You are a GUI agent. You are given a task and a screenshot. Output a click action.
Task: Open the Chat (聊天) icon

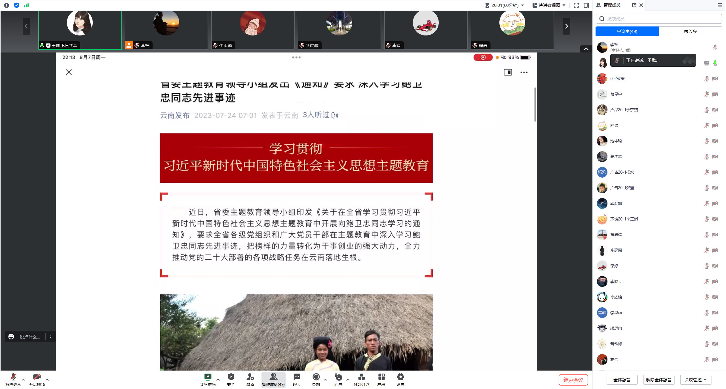297,377
